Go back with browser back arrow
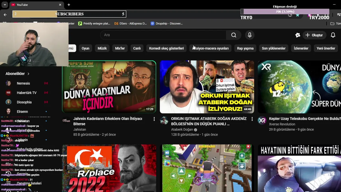Image resolution: width=341 pixels, height=192 pixels. tap(5, 14)
